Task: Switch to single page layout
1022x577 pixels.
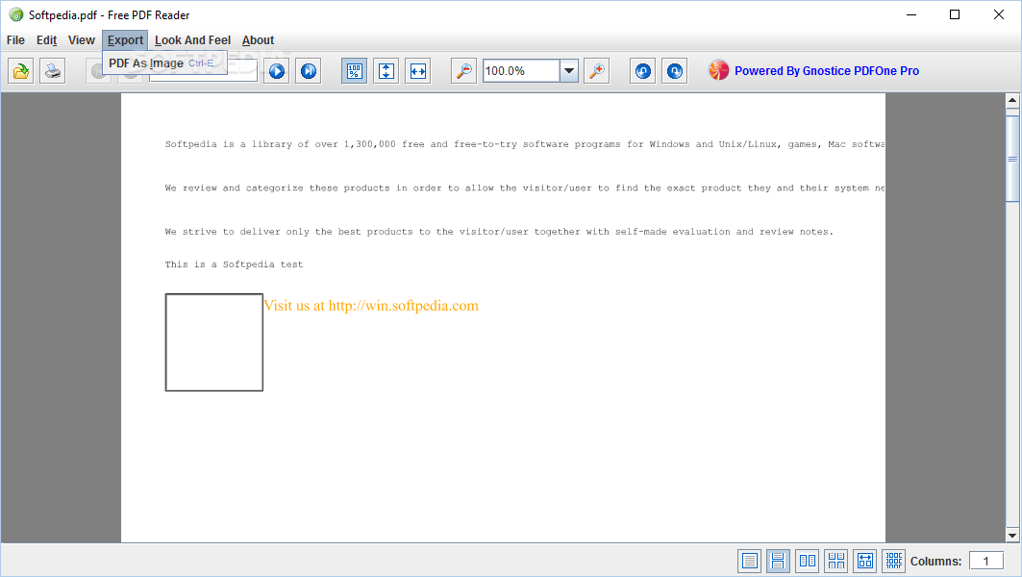Action: coord(750,561)
